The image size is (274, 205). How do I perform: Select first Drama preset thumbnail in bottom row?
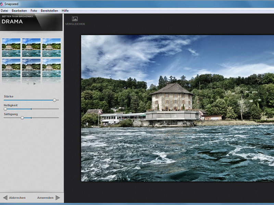[x=11, y=68]
